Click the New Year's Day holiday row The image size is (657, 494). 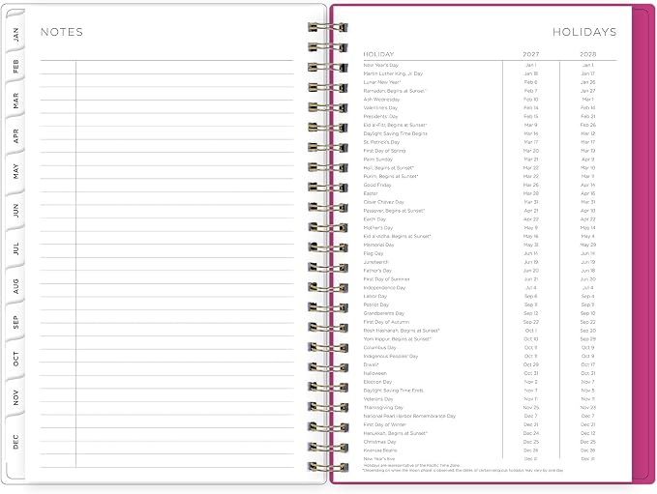(x=490, y=65)
